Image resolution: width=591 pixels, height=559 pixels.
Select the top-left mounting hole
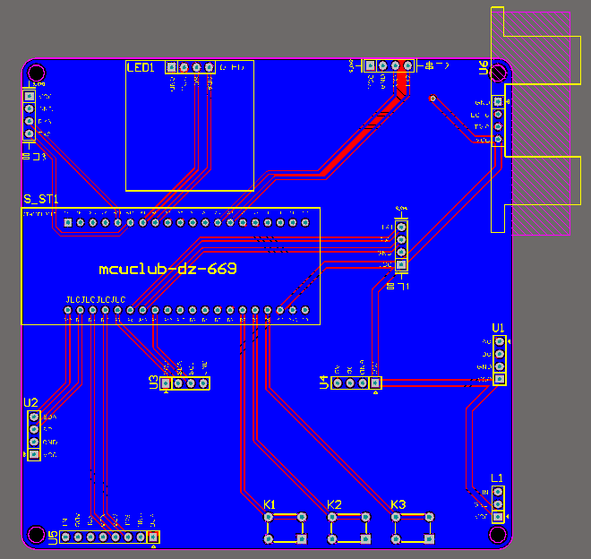click(37, 73)
